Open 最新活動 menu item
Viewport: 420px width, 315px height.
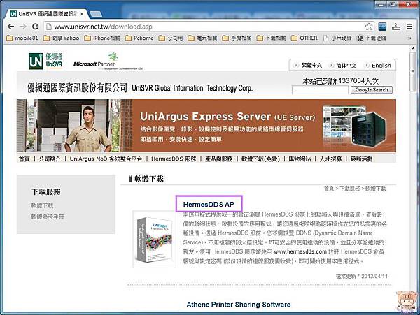[x=362, y=159]
